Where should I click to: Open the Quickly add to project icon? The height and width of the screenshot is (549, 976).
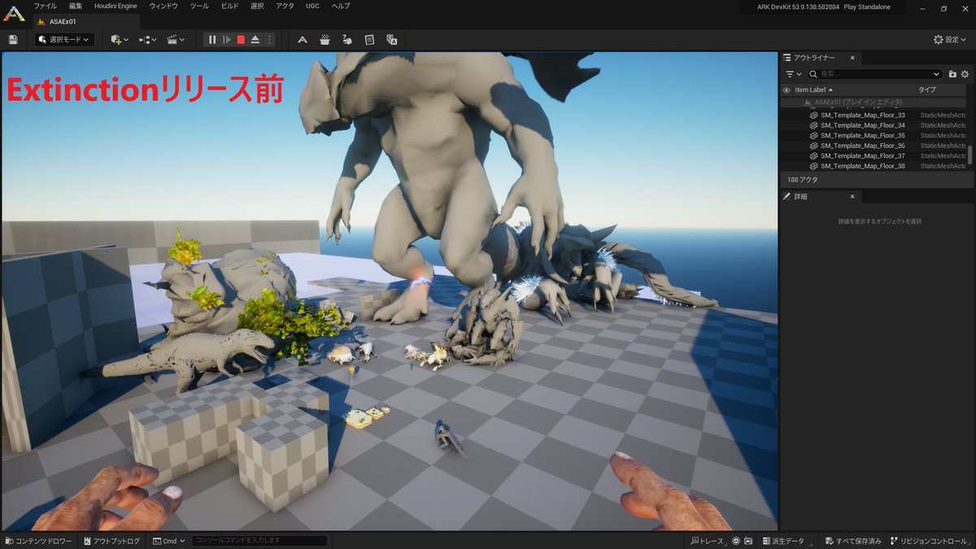tap(116, 39)
